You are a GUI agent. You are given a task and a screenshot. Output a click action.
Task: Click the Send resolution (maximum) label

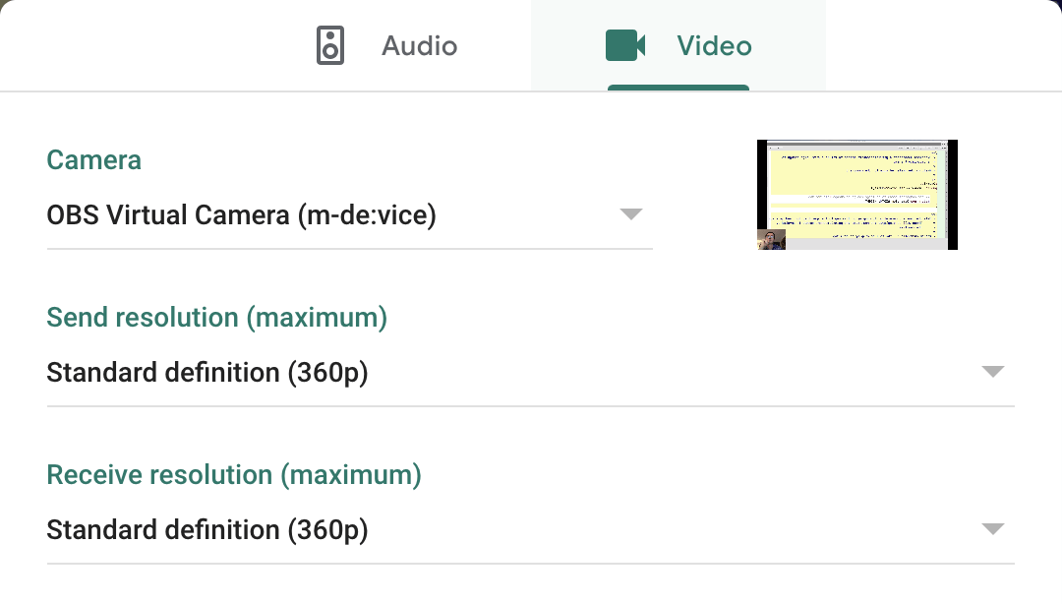click(216, 318)
